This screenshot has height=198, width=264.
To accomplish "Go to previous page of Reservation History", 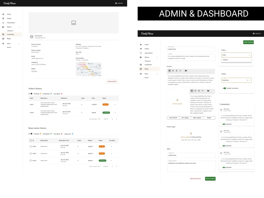I will pos(112,166).
